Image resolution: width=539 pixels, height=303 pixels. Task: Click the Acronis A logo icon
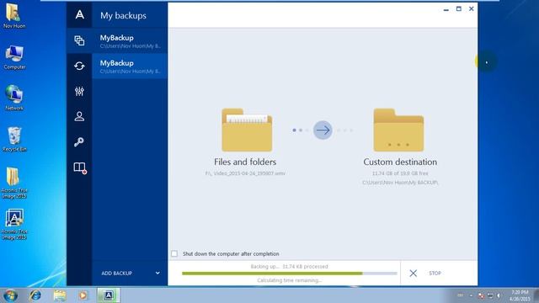tap(79, 15)
